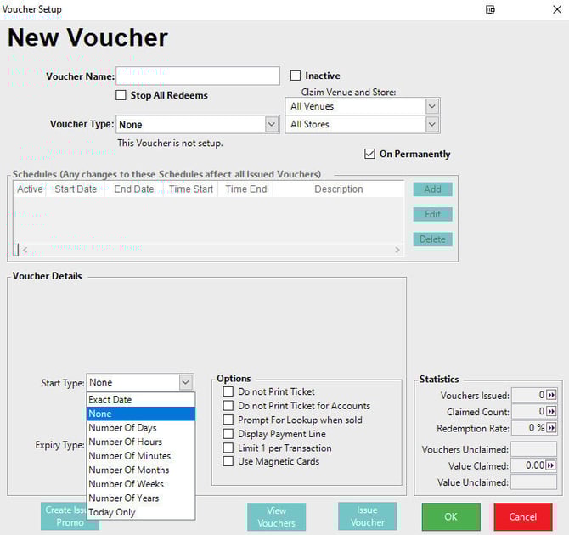Click the arrow icon beside Value Claimed

tap(551, 465)
